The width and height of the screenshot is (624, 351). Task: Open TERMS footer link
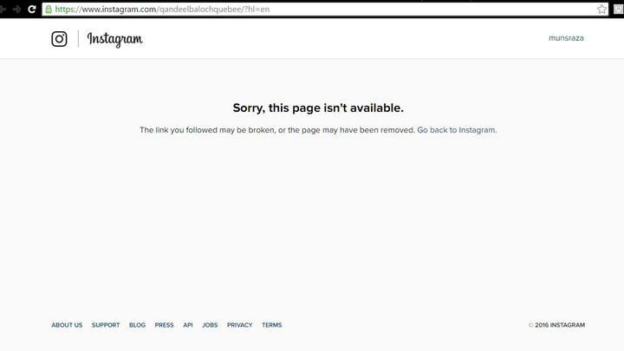272,325
